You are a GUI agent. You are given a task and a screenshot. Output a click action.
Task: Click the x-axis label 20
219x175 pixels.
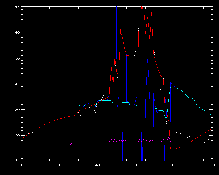tap(59, 165)
